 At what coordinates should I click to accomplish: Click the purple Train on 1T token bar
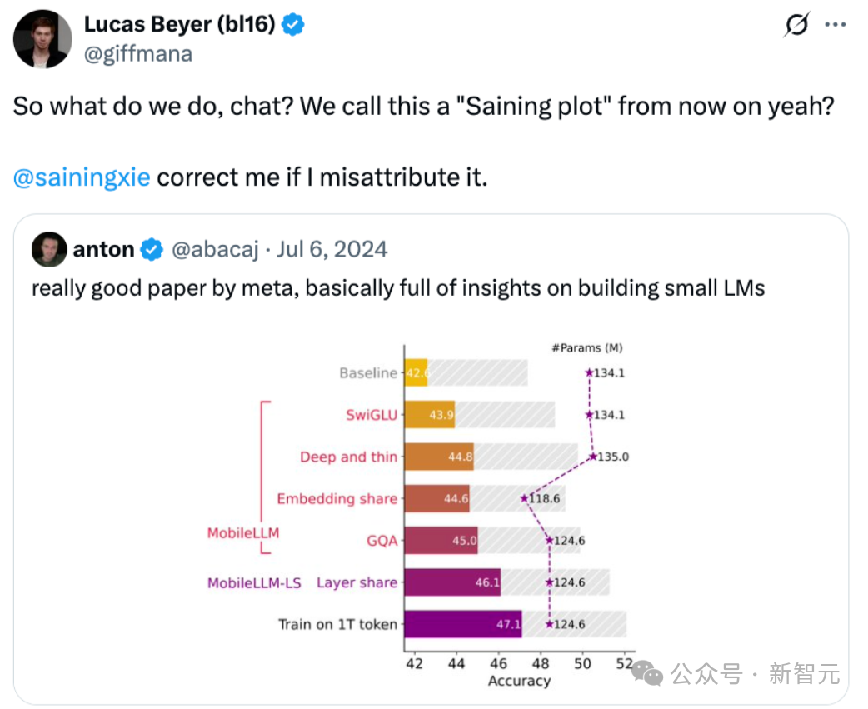point(463,624)
